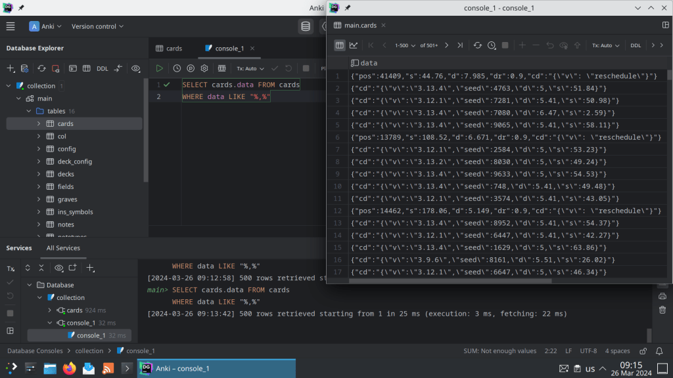Select the All Services tab
Image resolution: width=673 pixels, height=378 pixels.
(63, 248)
